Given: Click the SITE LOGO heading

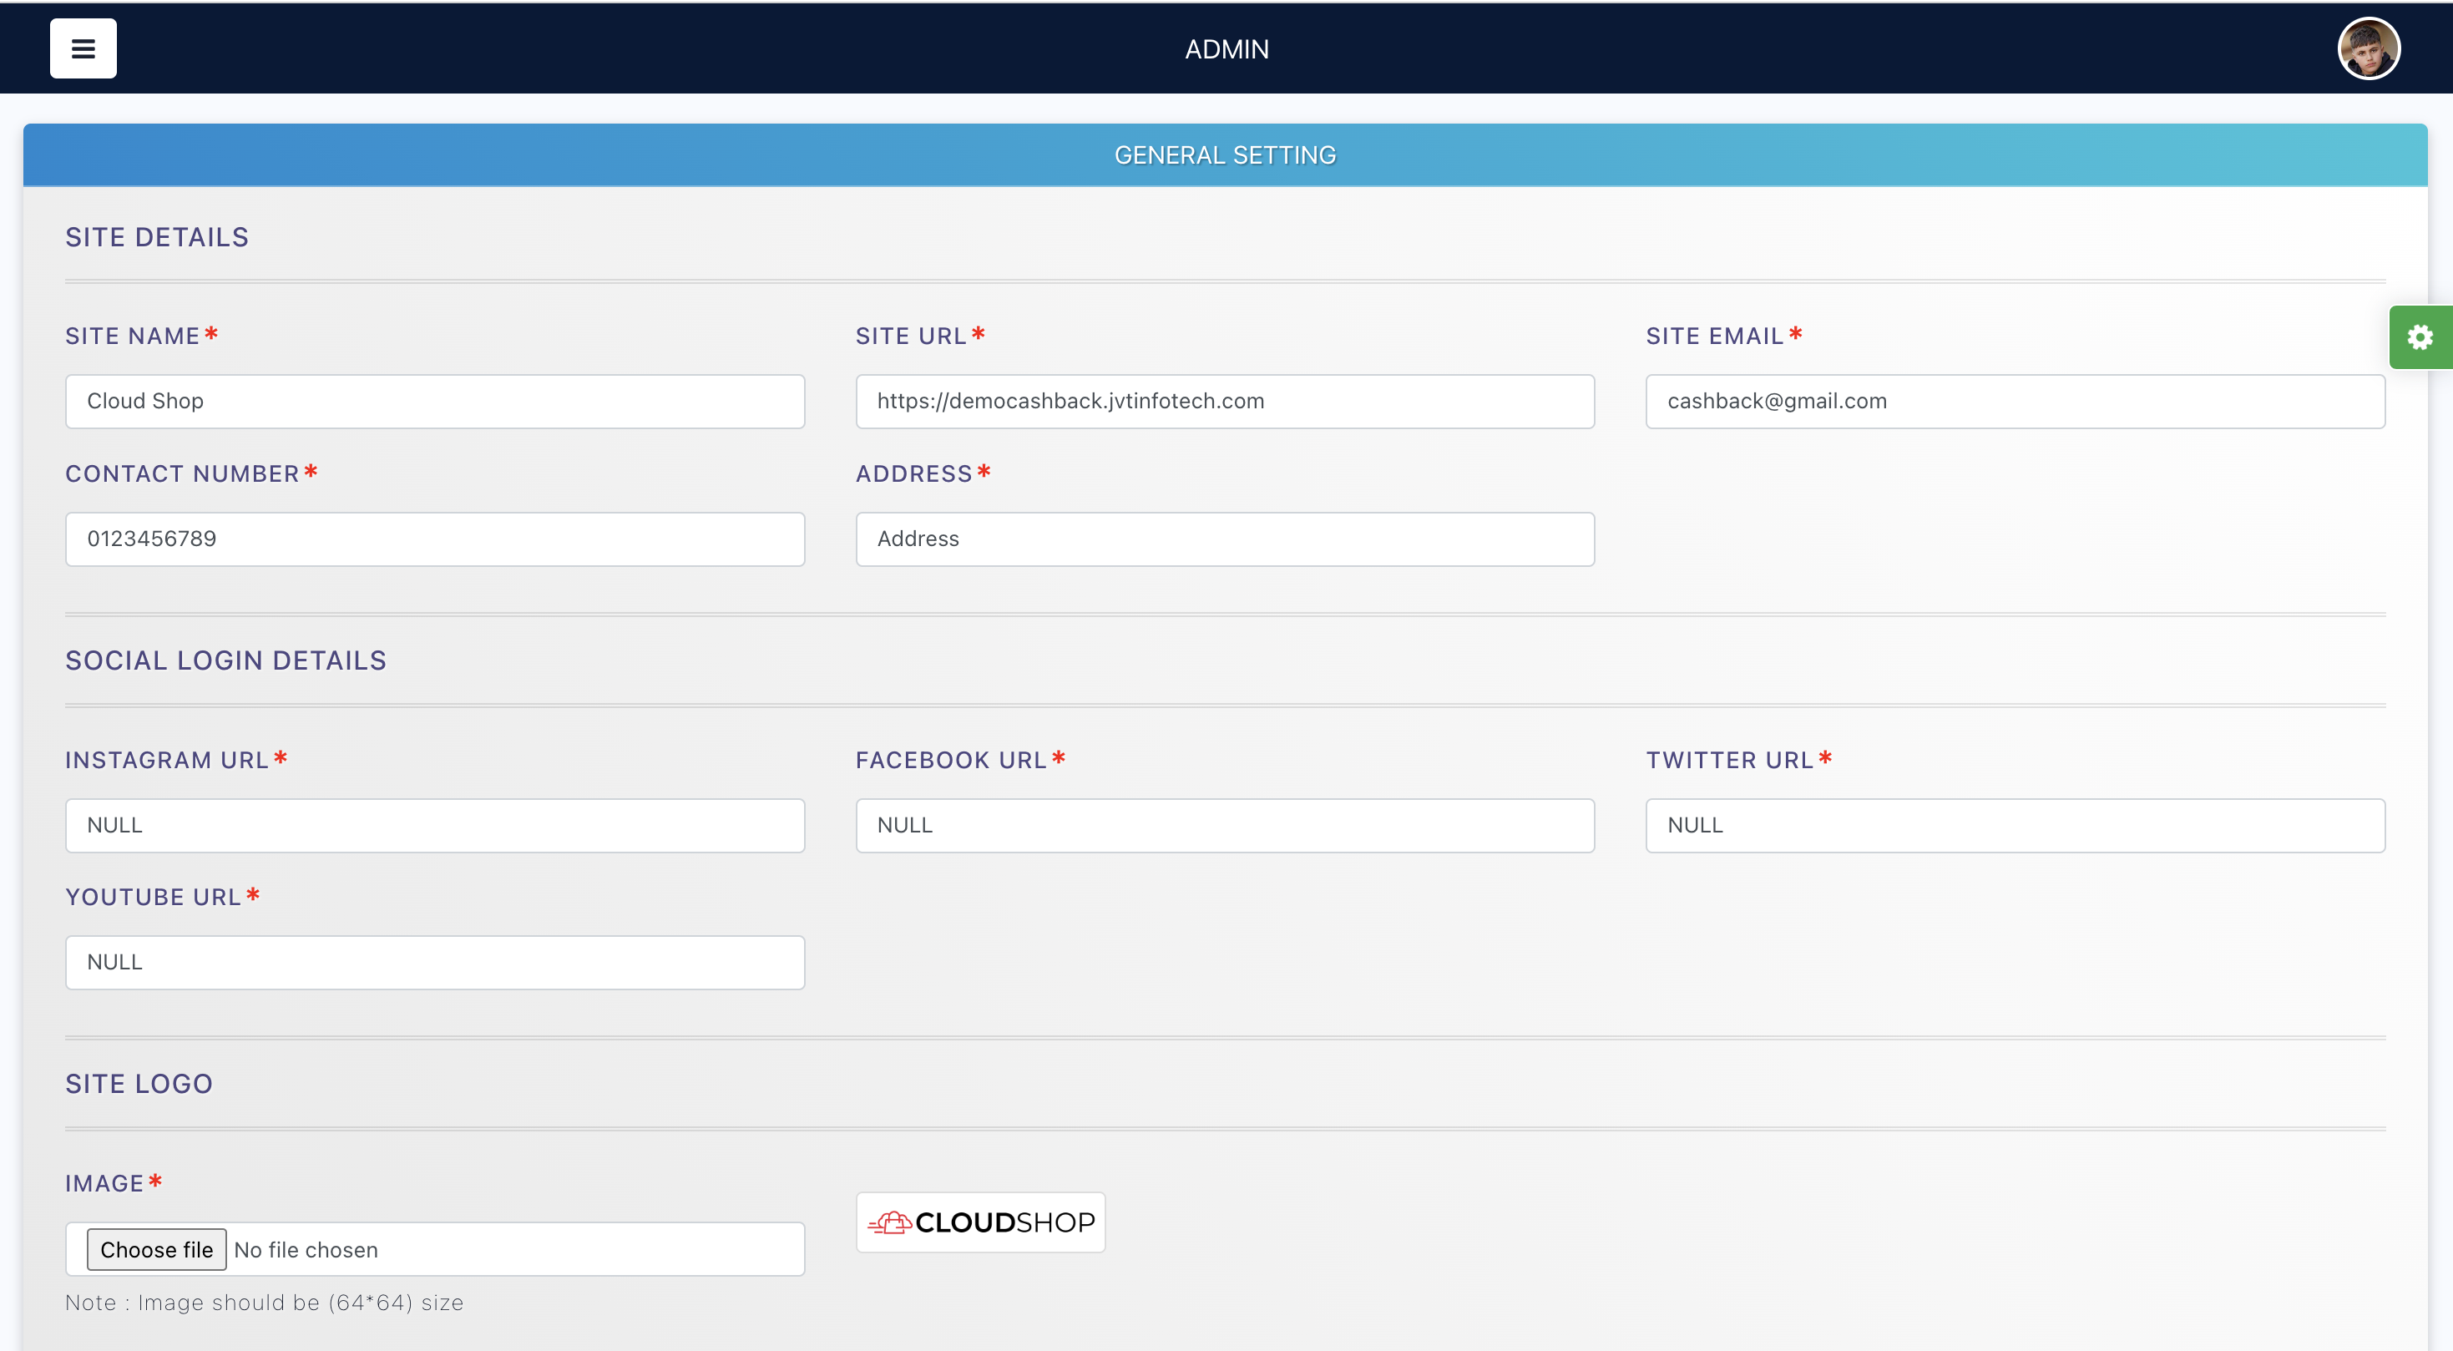Looking at the screenshot, I should (139, 1084).
